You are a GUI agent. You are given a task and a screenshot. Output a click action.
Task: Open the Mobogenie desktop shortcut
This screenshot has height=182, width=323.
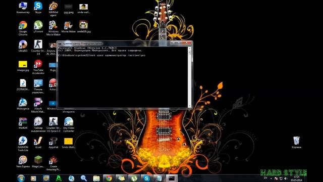23,104
